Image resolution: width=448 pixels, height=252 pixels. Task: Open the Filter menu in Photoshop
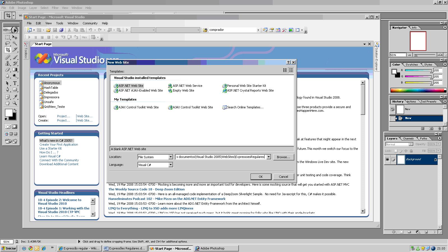pos(55,8)
